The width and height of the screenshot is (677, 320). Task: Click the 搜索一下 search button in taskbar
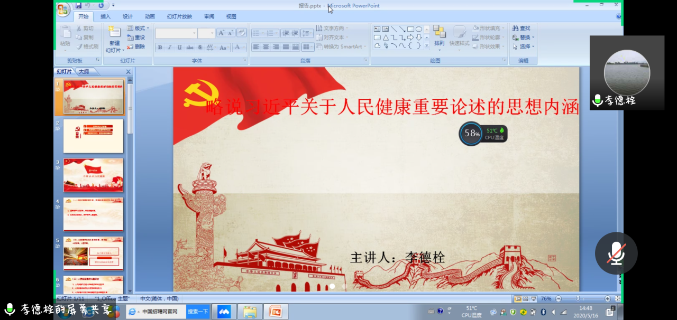[198, 312]
